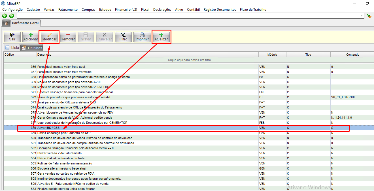Open the Configuração menu
The image size is (374, 191).
pos(12,10)
